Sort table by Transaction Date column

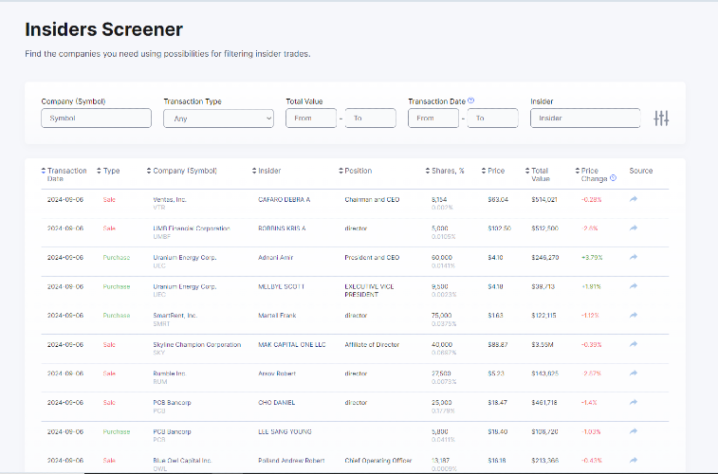coord(64,174)
